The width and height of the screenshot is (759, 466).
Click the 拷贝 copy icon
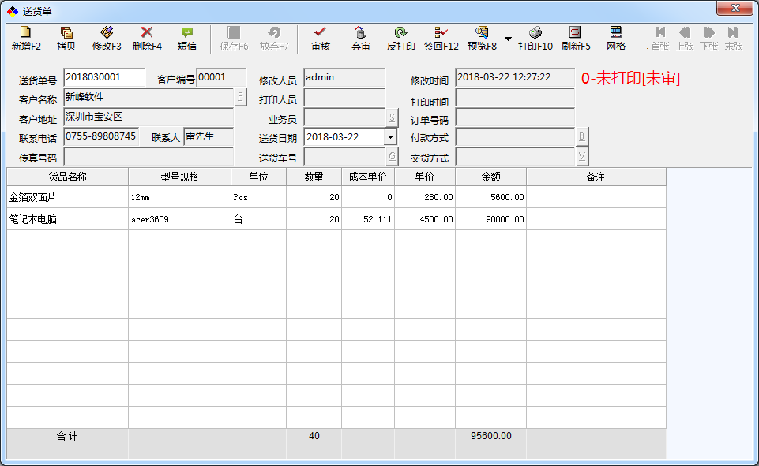[x=66, y=32]
